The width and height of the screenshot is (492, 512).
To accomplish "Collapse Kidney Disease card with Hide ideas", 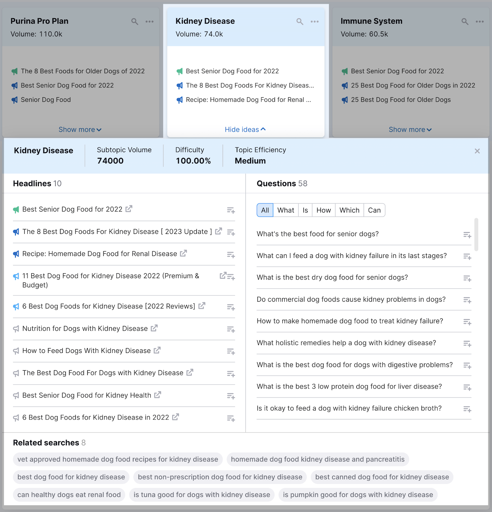I will (245, 130).
